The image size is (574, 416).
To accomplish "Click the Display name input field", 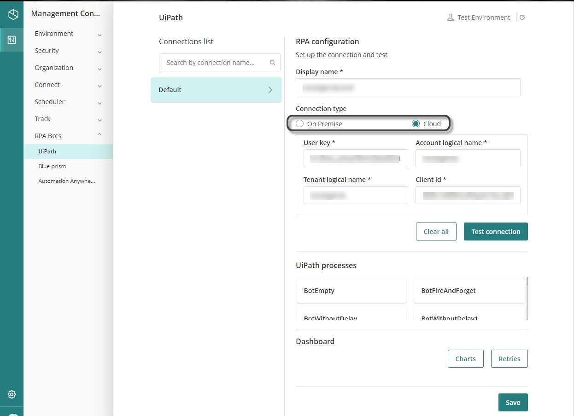I will point(408,87).
